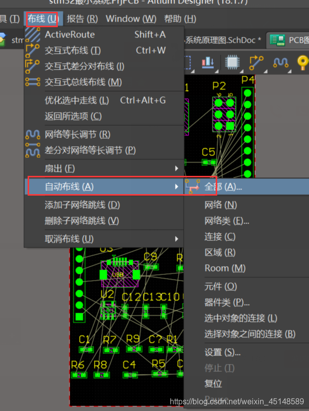The image size is (309, 411).
Task: Choose 选中对象的连接 (L) entry
Action: [x=247, y=318]
